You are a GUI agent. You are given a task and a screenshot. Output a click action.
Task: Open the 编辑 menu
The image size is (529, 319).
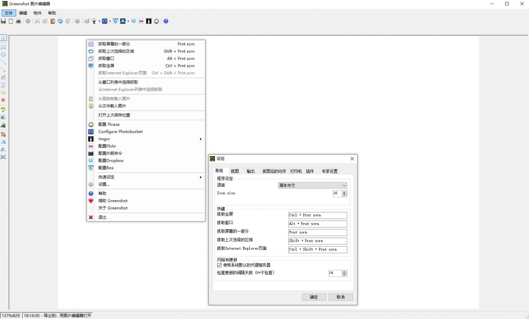(23, 13)
